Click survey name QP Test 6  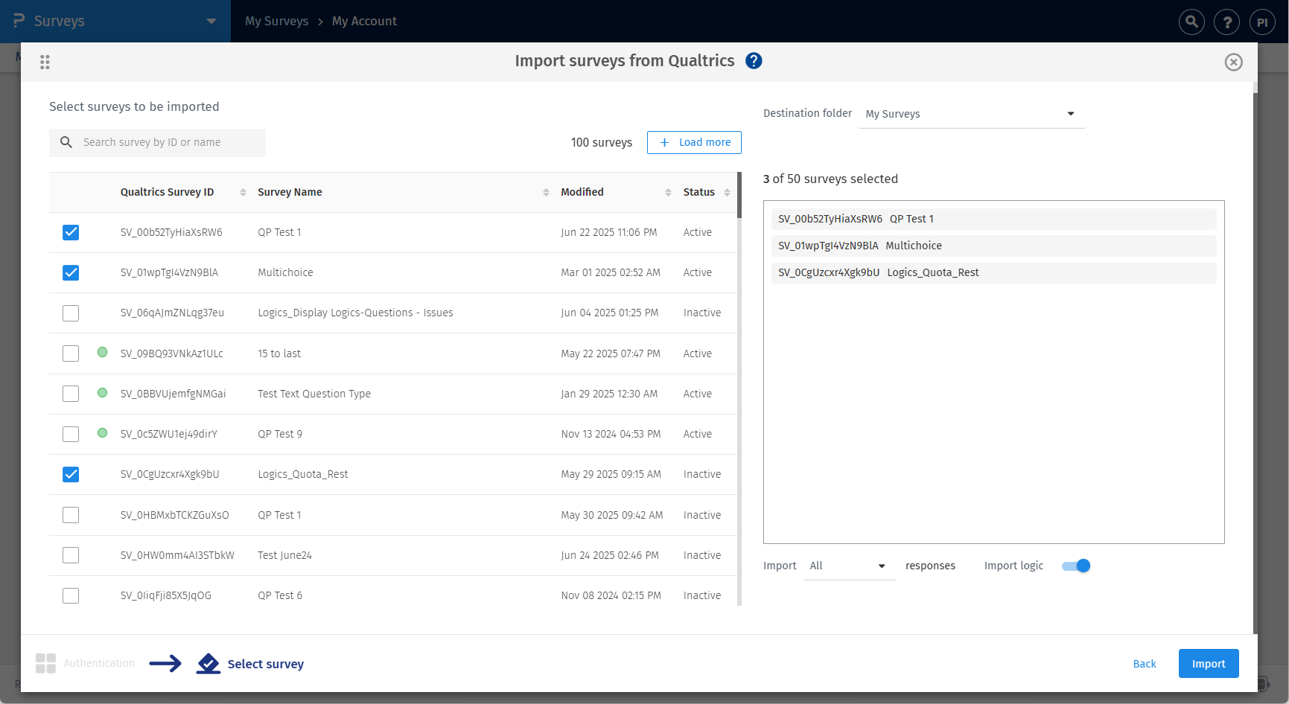(x=280, y=595)
